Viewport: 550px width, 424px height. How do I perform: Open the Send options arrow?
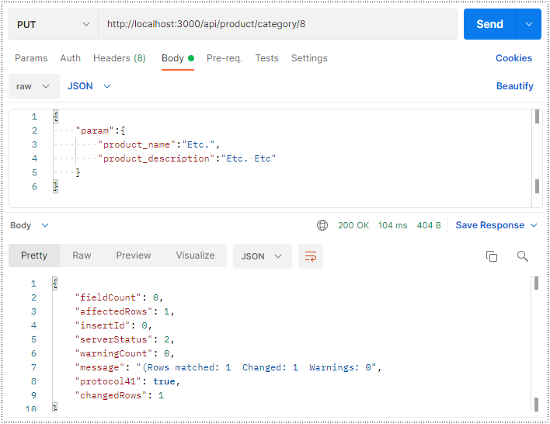528,24
